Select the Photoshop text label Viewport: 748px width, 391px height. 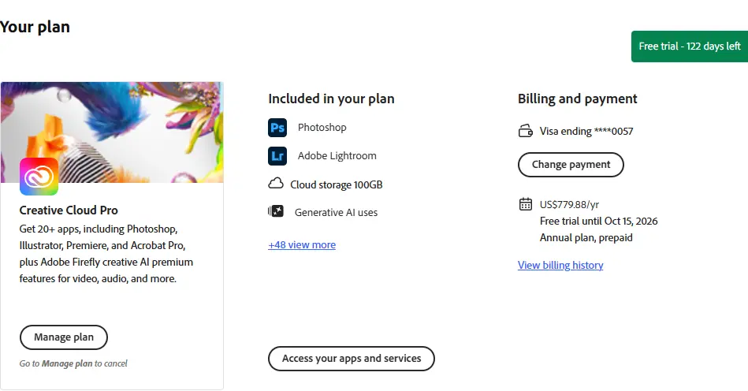[x=322, y=128]
